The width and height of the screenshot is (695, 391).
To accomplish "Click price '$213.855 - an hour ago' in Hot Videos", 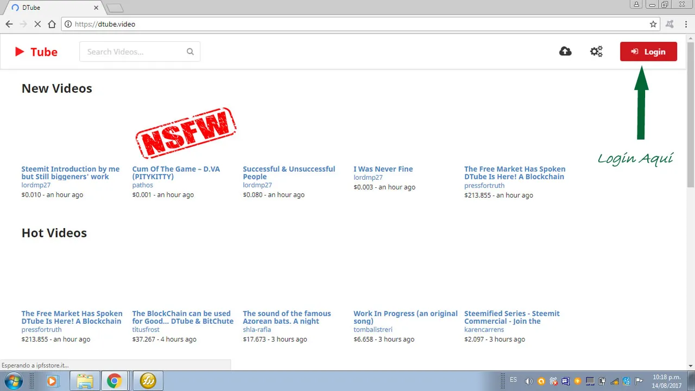I will [56, 339].
